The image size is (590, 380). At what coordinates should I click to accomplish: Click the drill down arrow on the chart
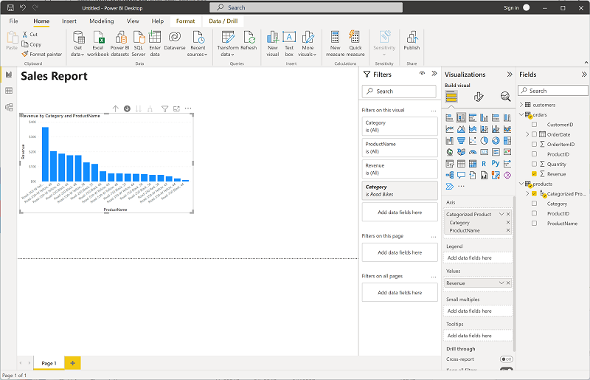(127, 109)
